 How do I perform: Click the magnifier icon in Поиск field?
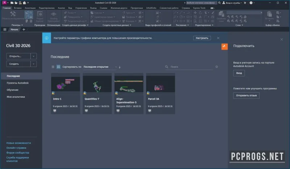167,67
